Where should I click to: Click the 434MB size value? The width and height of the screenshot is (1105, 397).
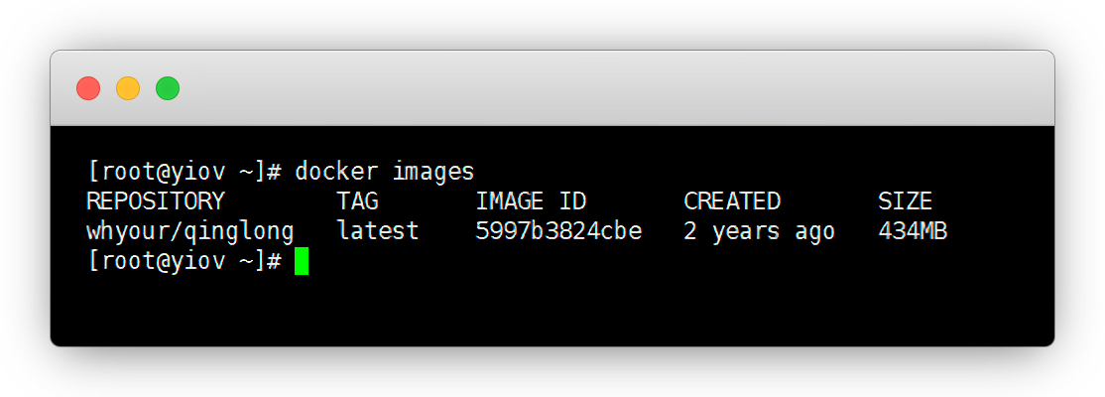coord(913,232)
